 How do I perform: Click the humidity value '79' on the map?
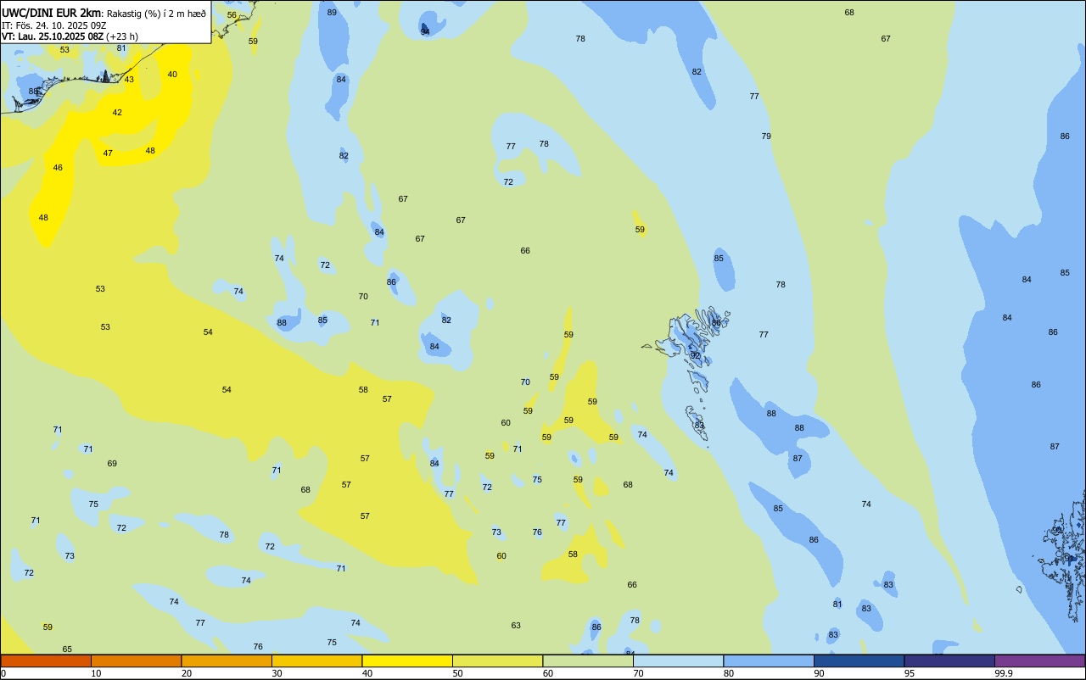point(766,137)
